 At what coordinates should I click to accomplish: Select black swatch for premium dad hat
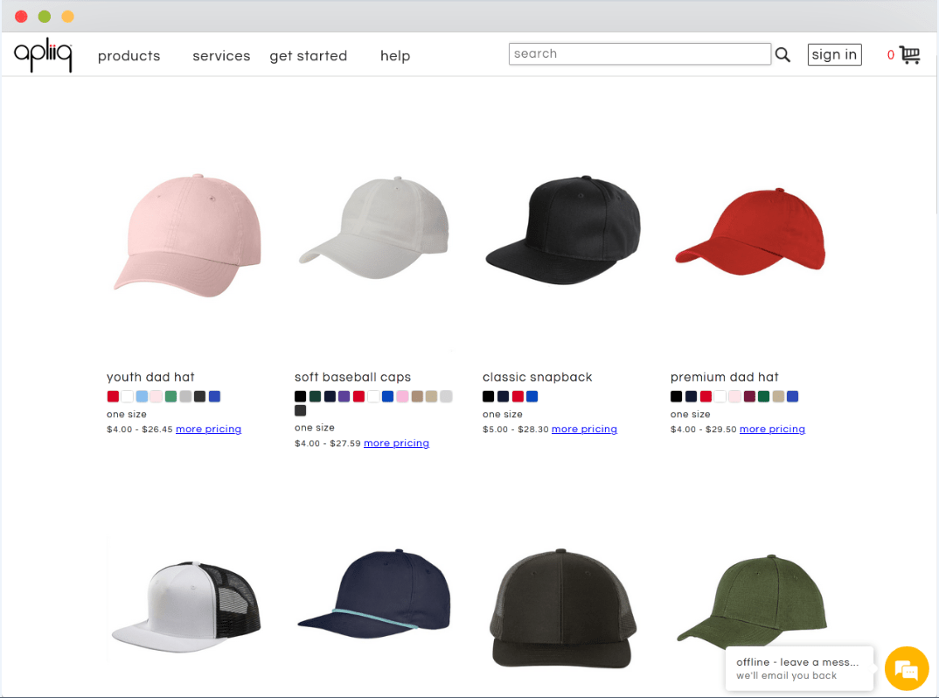[676, 396]
